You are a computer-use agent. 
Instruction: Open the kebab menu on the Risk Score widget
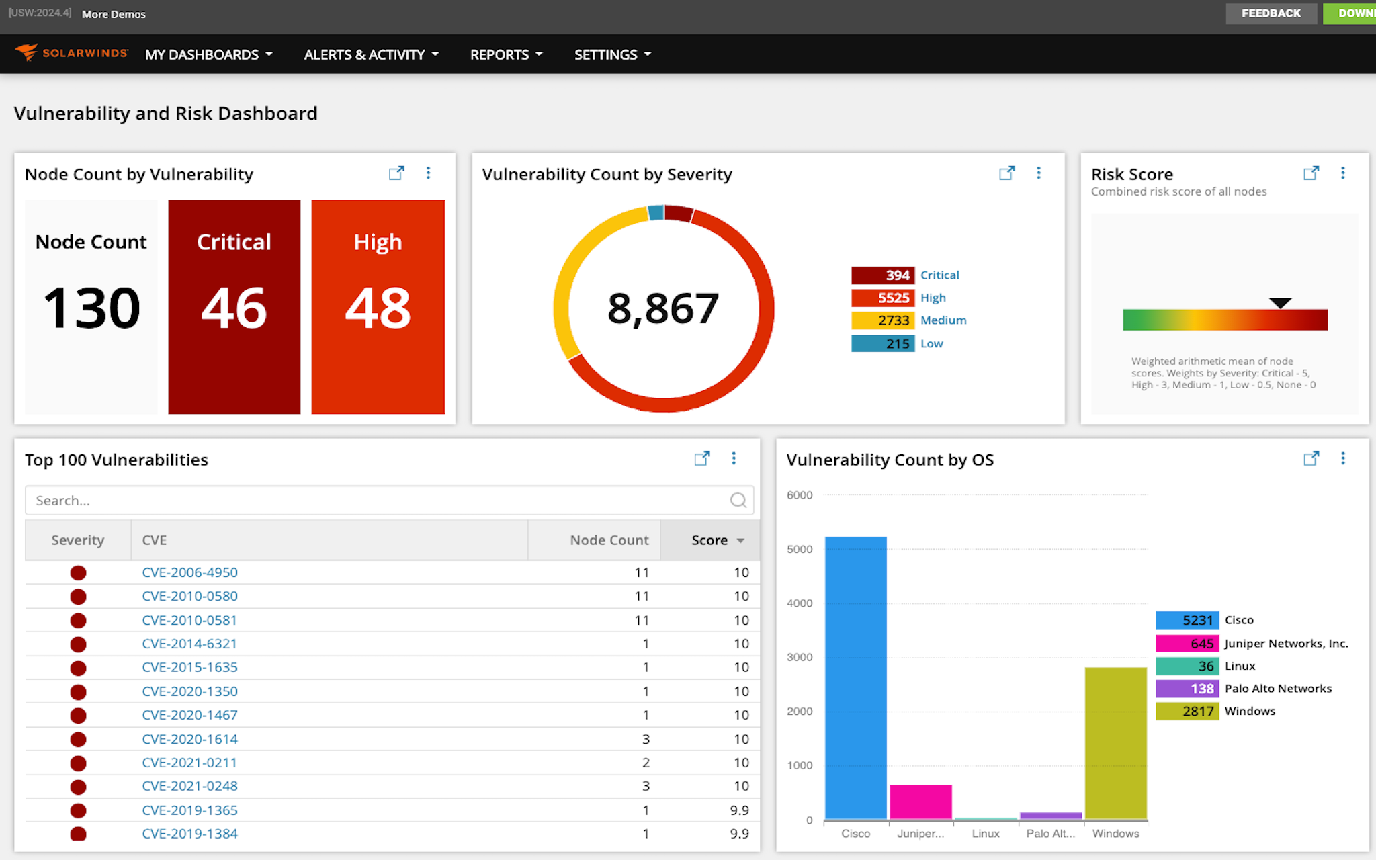[1343, 173]
